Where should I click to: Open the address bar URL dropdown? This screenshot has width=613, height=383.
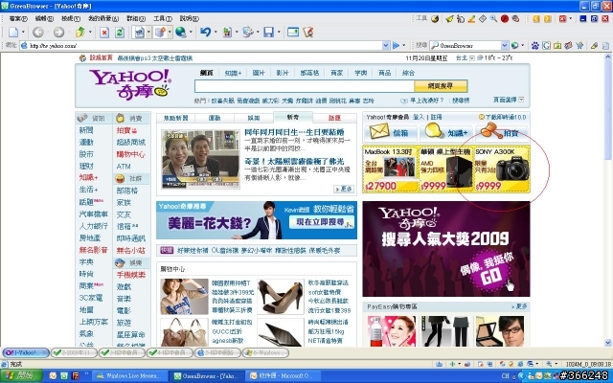(x=386, y=45)
